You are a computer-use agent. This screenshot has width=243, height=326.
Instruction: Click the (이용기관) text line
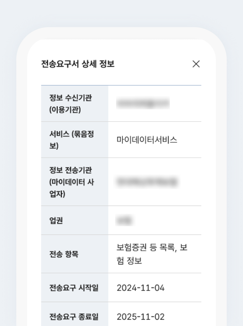pyautogui.click(x=65, y=110)
